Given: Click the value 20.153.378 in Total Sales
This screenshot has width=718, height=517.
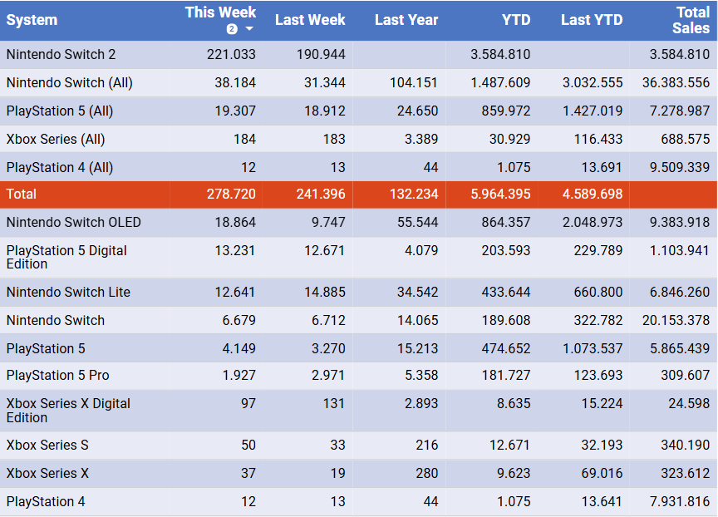Looking at the screenshot, I should tap(676, 321).
